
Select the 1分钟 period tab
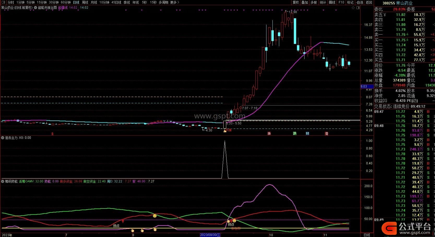click(20, 2)
